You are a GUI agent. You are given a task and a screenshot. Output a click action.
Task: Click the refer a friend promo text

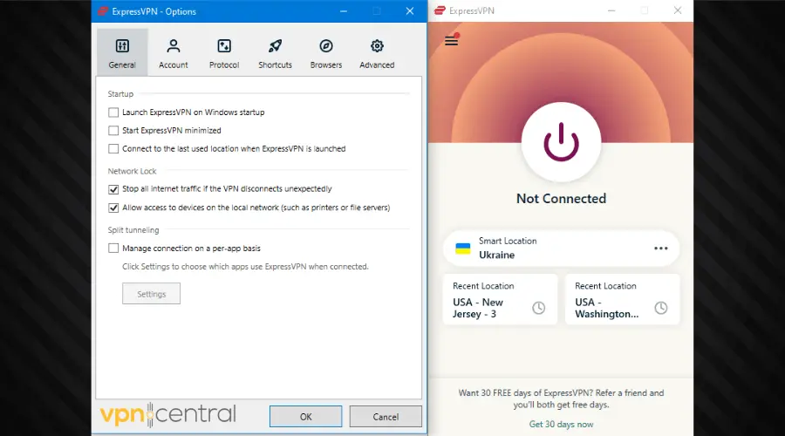[561, 399]
